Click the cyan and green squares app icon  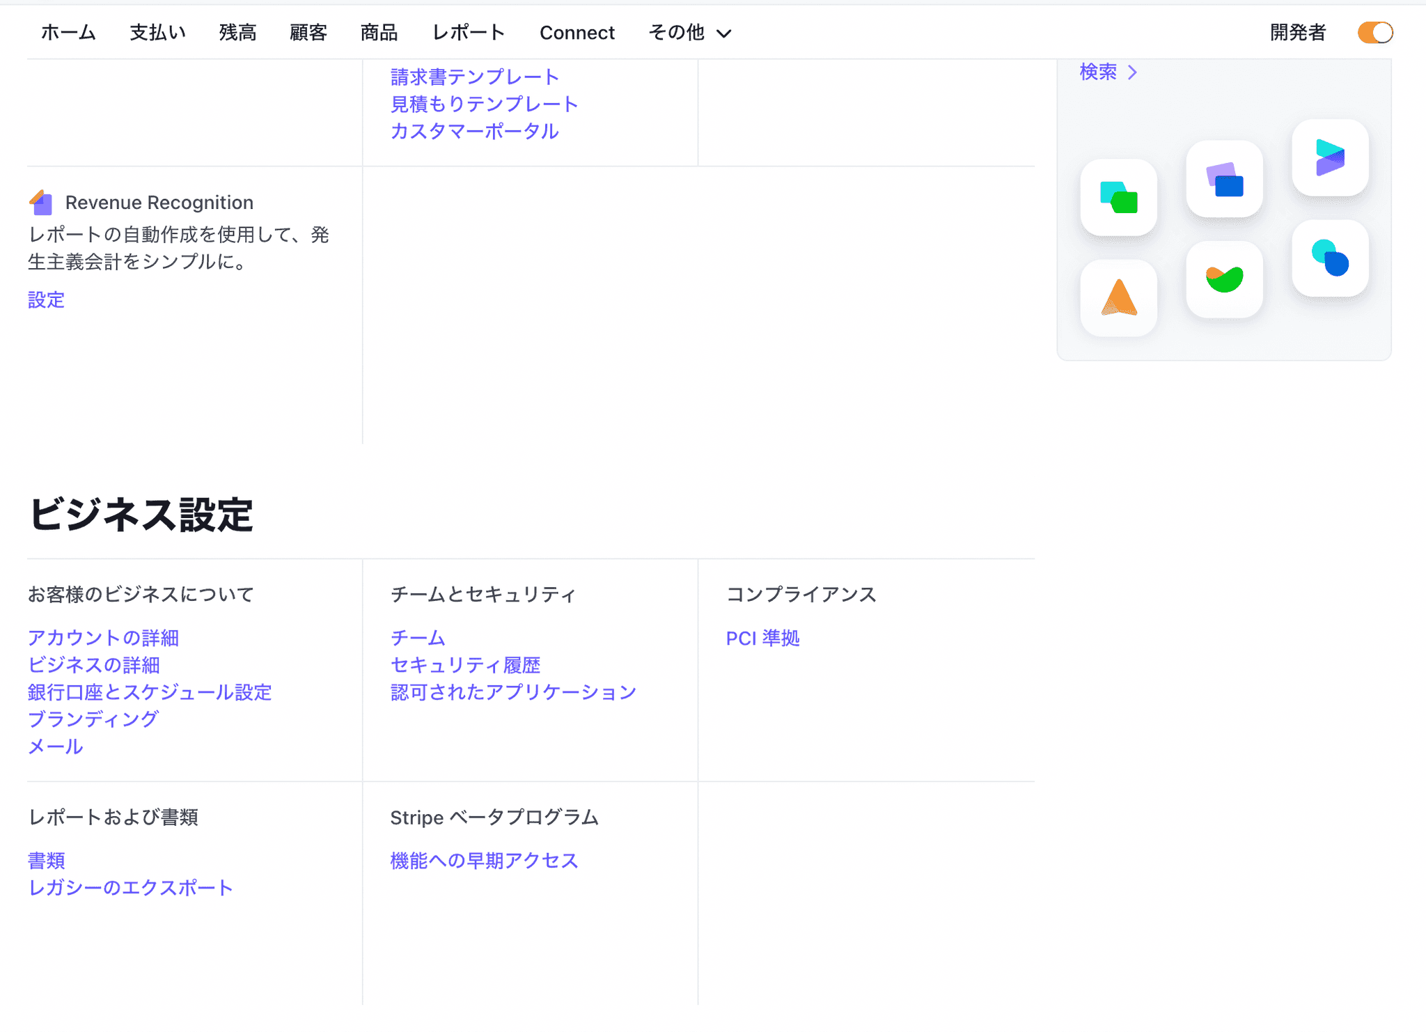(x=1118, y=197)
